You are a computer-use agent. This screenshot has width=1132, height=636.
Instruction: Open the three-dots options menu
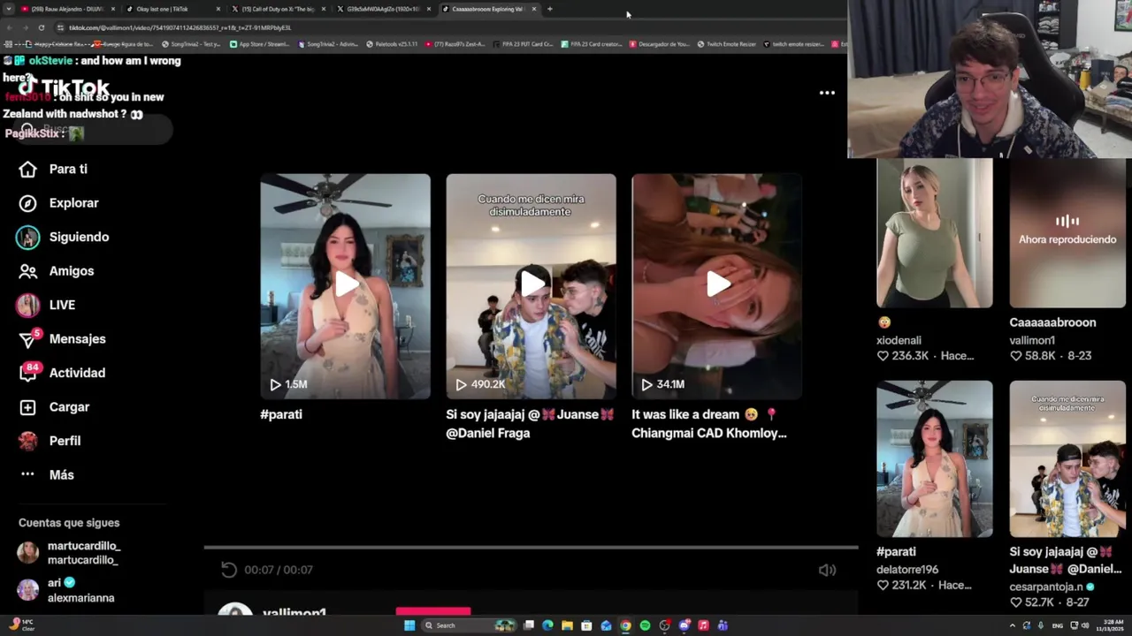[827, 93]
